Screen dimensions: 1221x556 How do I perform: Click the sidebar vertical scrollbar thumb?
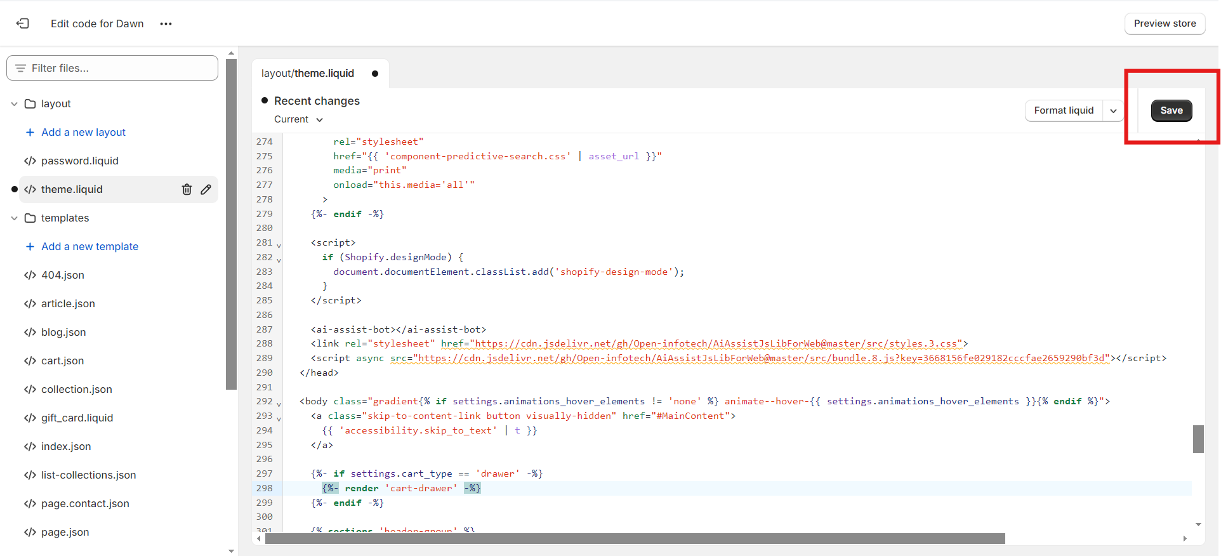tap(231, 223)
